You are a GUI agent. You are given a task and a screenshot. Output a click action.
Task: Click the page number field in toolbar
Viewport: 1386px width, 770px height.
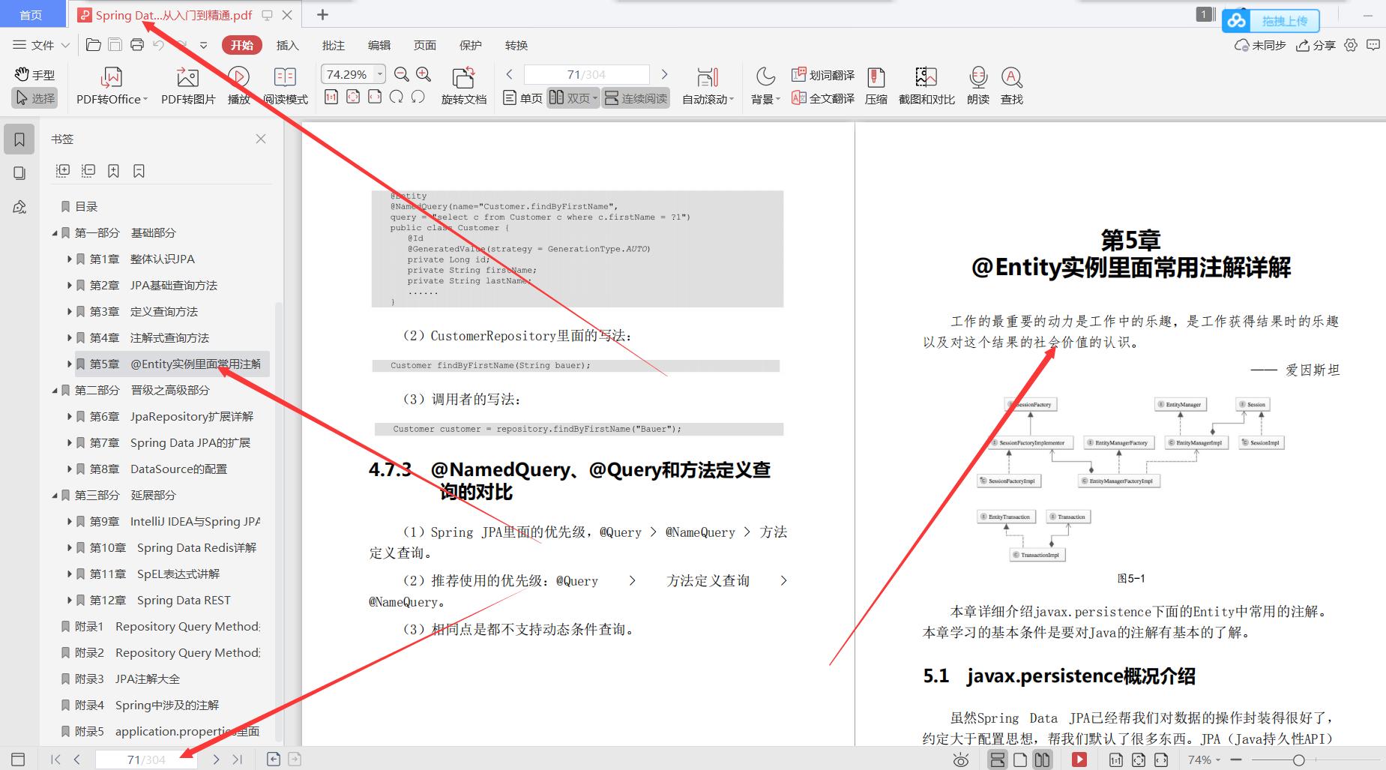(x=586, y=74)
